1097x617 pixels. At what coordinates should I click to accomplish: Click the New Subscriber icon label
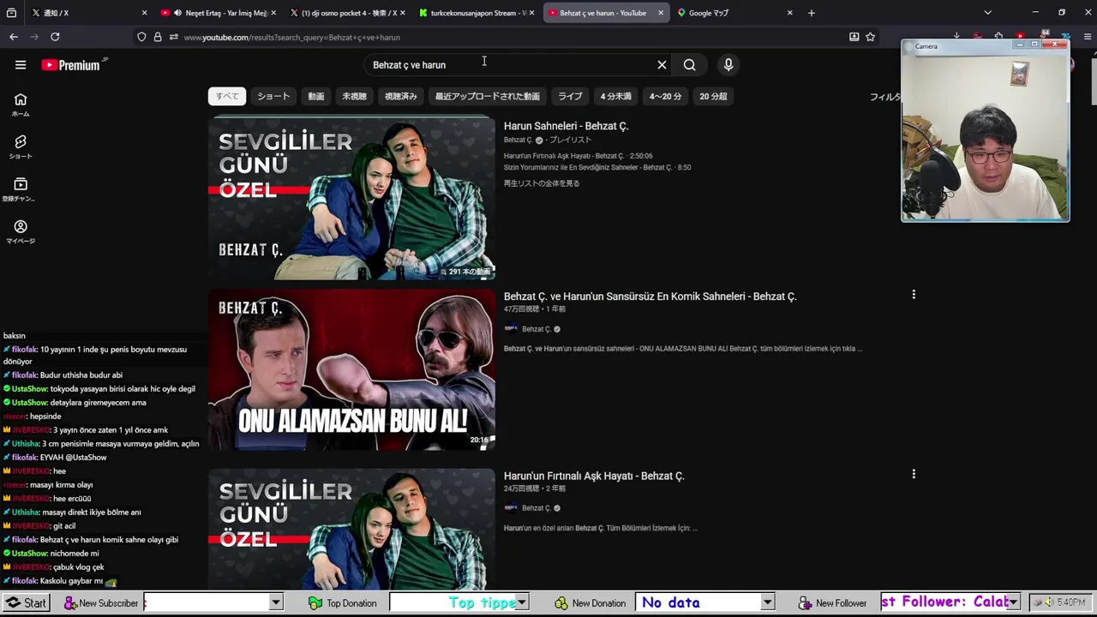tap(101, 603)
